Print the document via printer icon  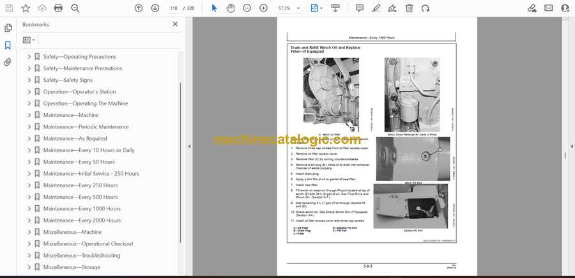[x=58, y=8]
